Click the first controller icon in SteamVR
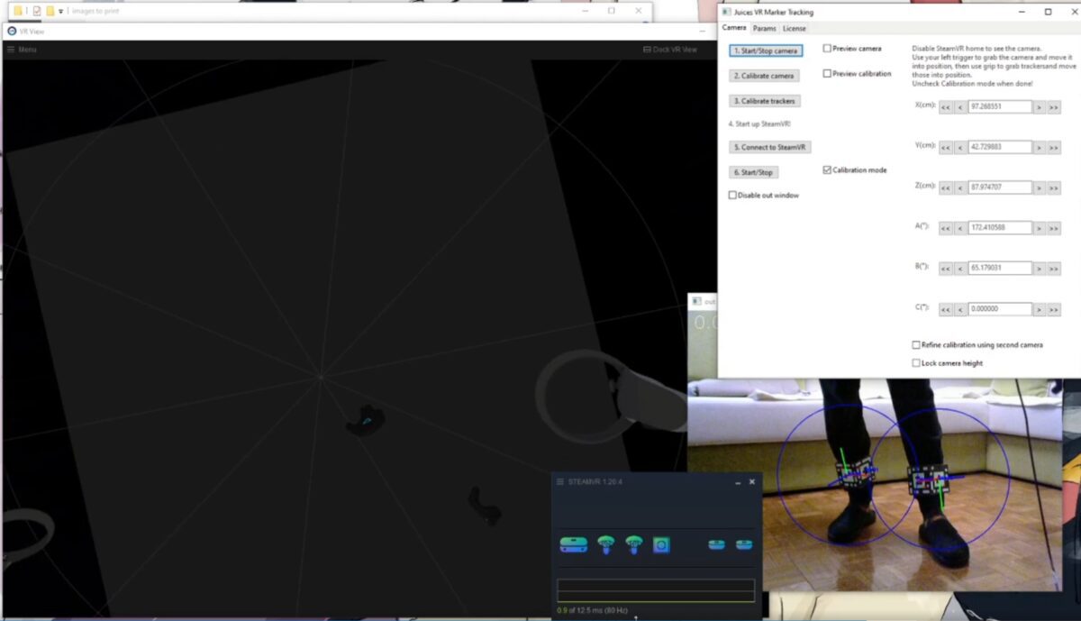 coord(605,544)
